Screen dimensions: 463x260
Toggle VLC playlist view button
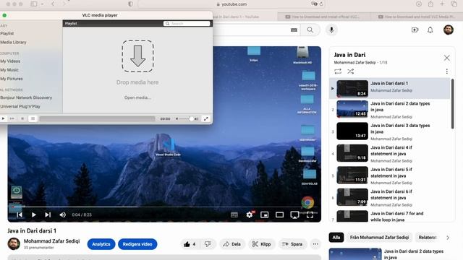click(x=33, y=118)
